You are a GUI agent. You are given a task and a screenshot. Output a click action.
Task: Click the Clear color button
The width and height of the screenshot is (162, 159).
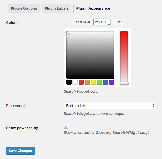pos(118,22)
